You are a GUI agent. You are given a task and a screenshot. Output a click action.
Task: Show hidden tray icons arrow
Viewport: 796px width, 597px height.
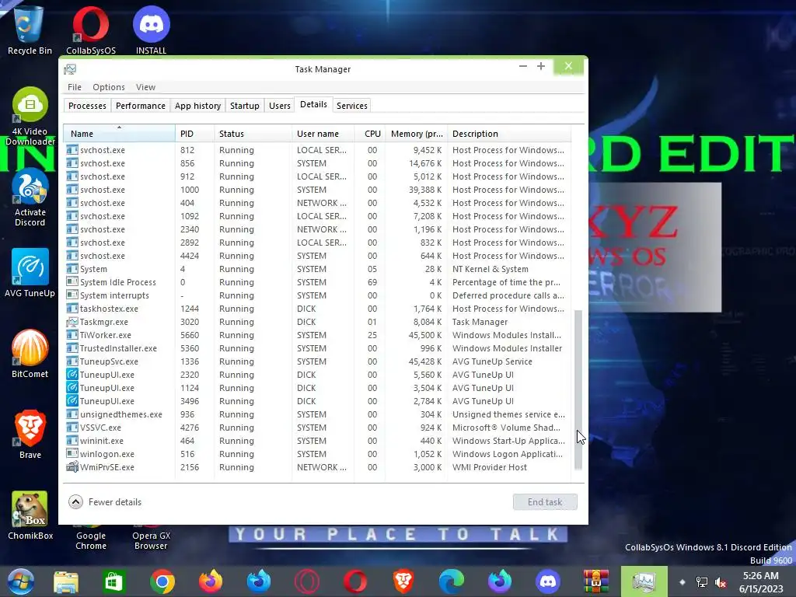(x=683, y=582)
